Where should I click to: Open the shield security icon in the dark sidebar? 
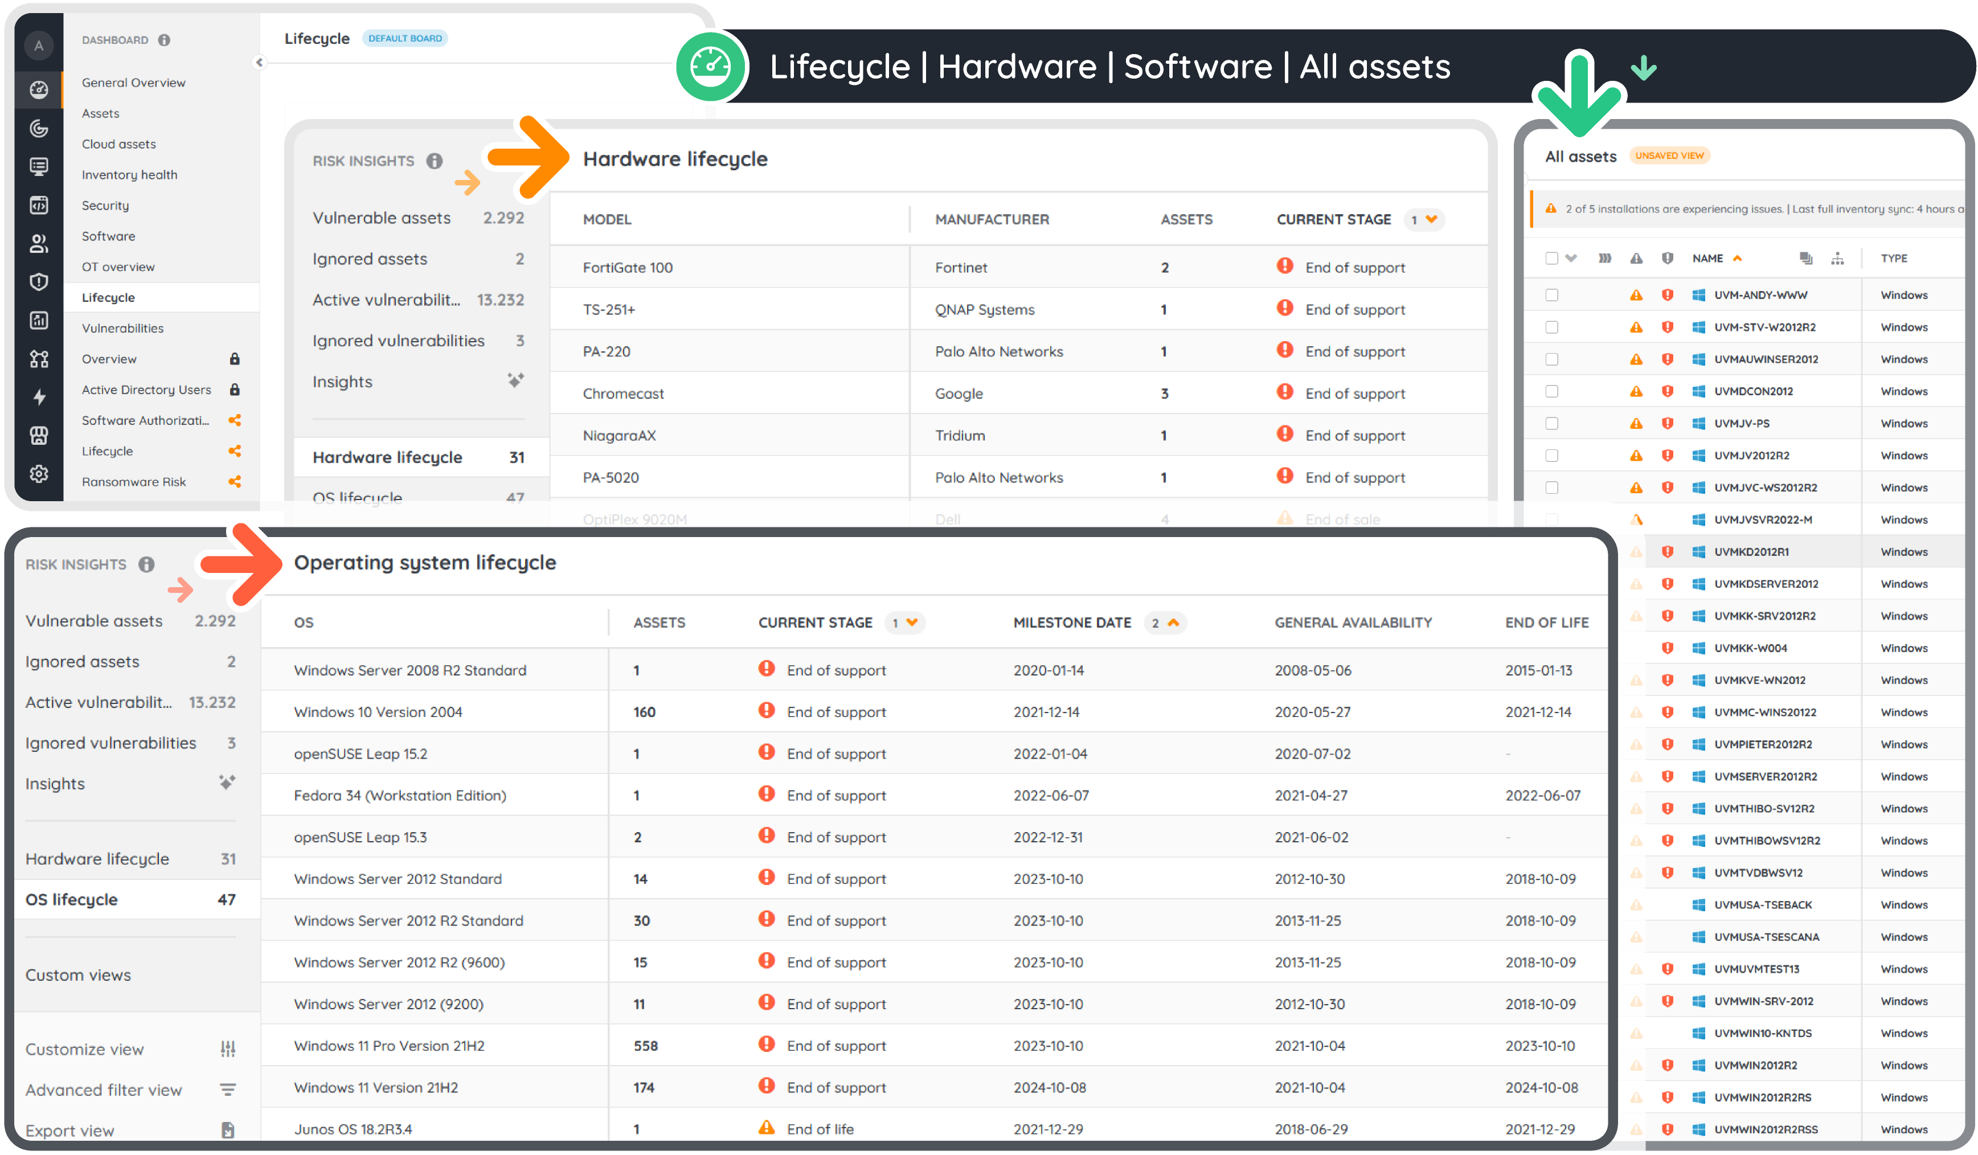tap(39, 282)
